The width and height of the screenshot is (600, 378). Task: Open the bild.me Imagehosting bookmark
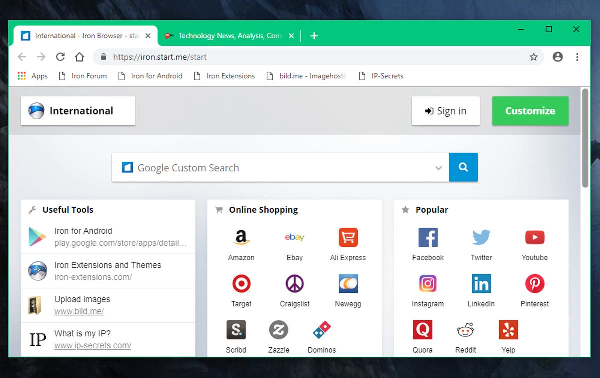(x=306, y=76)
